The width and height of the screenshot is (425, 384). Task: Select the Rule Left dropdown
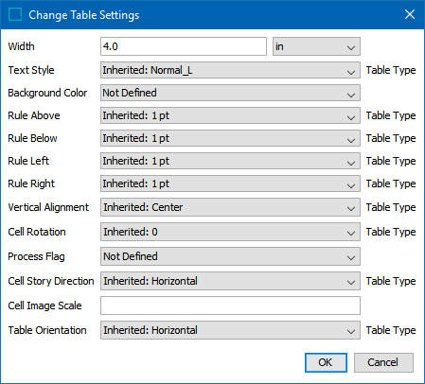[230, 161]
